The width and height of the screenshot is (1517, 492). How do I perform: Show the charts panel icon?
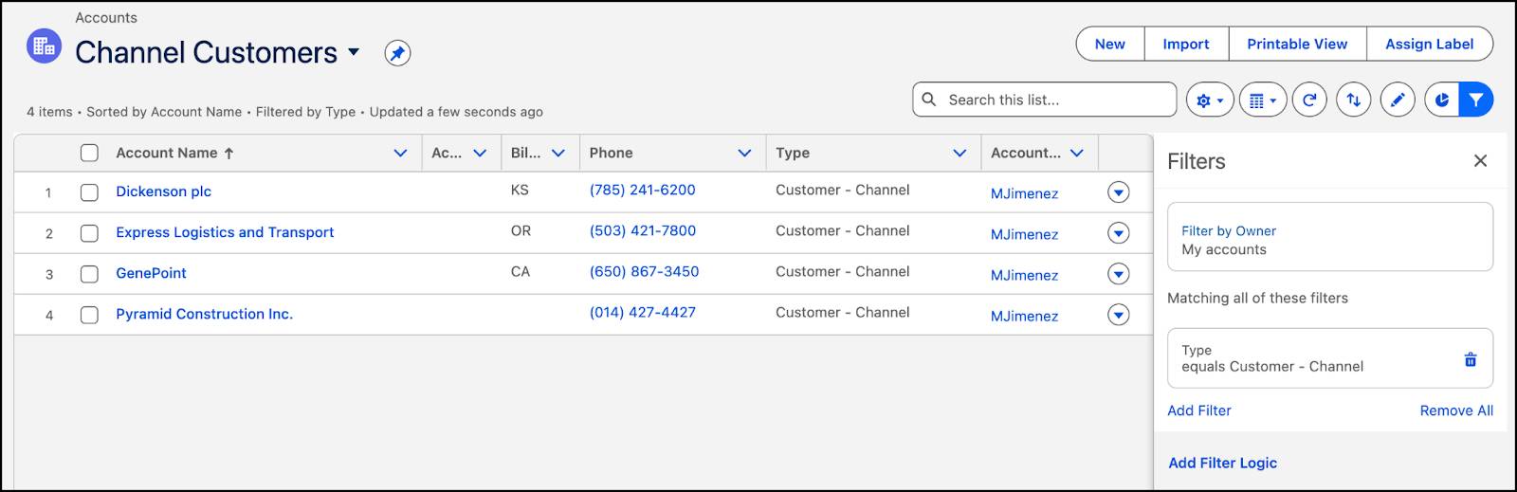click(1441, 100)
